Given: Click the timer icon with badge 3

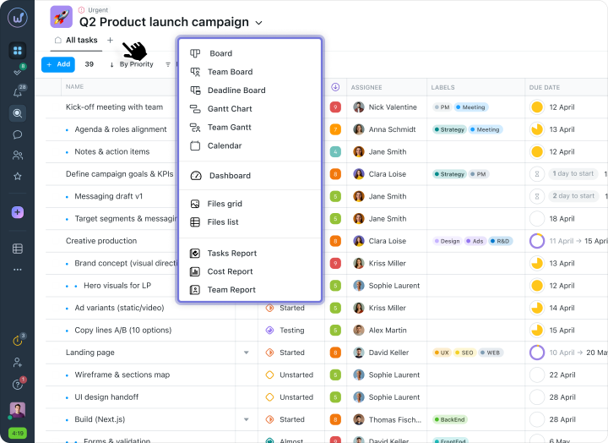Looking at the screenshot, I should 18,341.
